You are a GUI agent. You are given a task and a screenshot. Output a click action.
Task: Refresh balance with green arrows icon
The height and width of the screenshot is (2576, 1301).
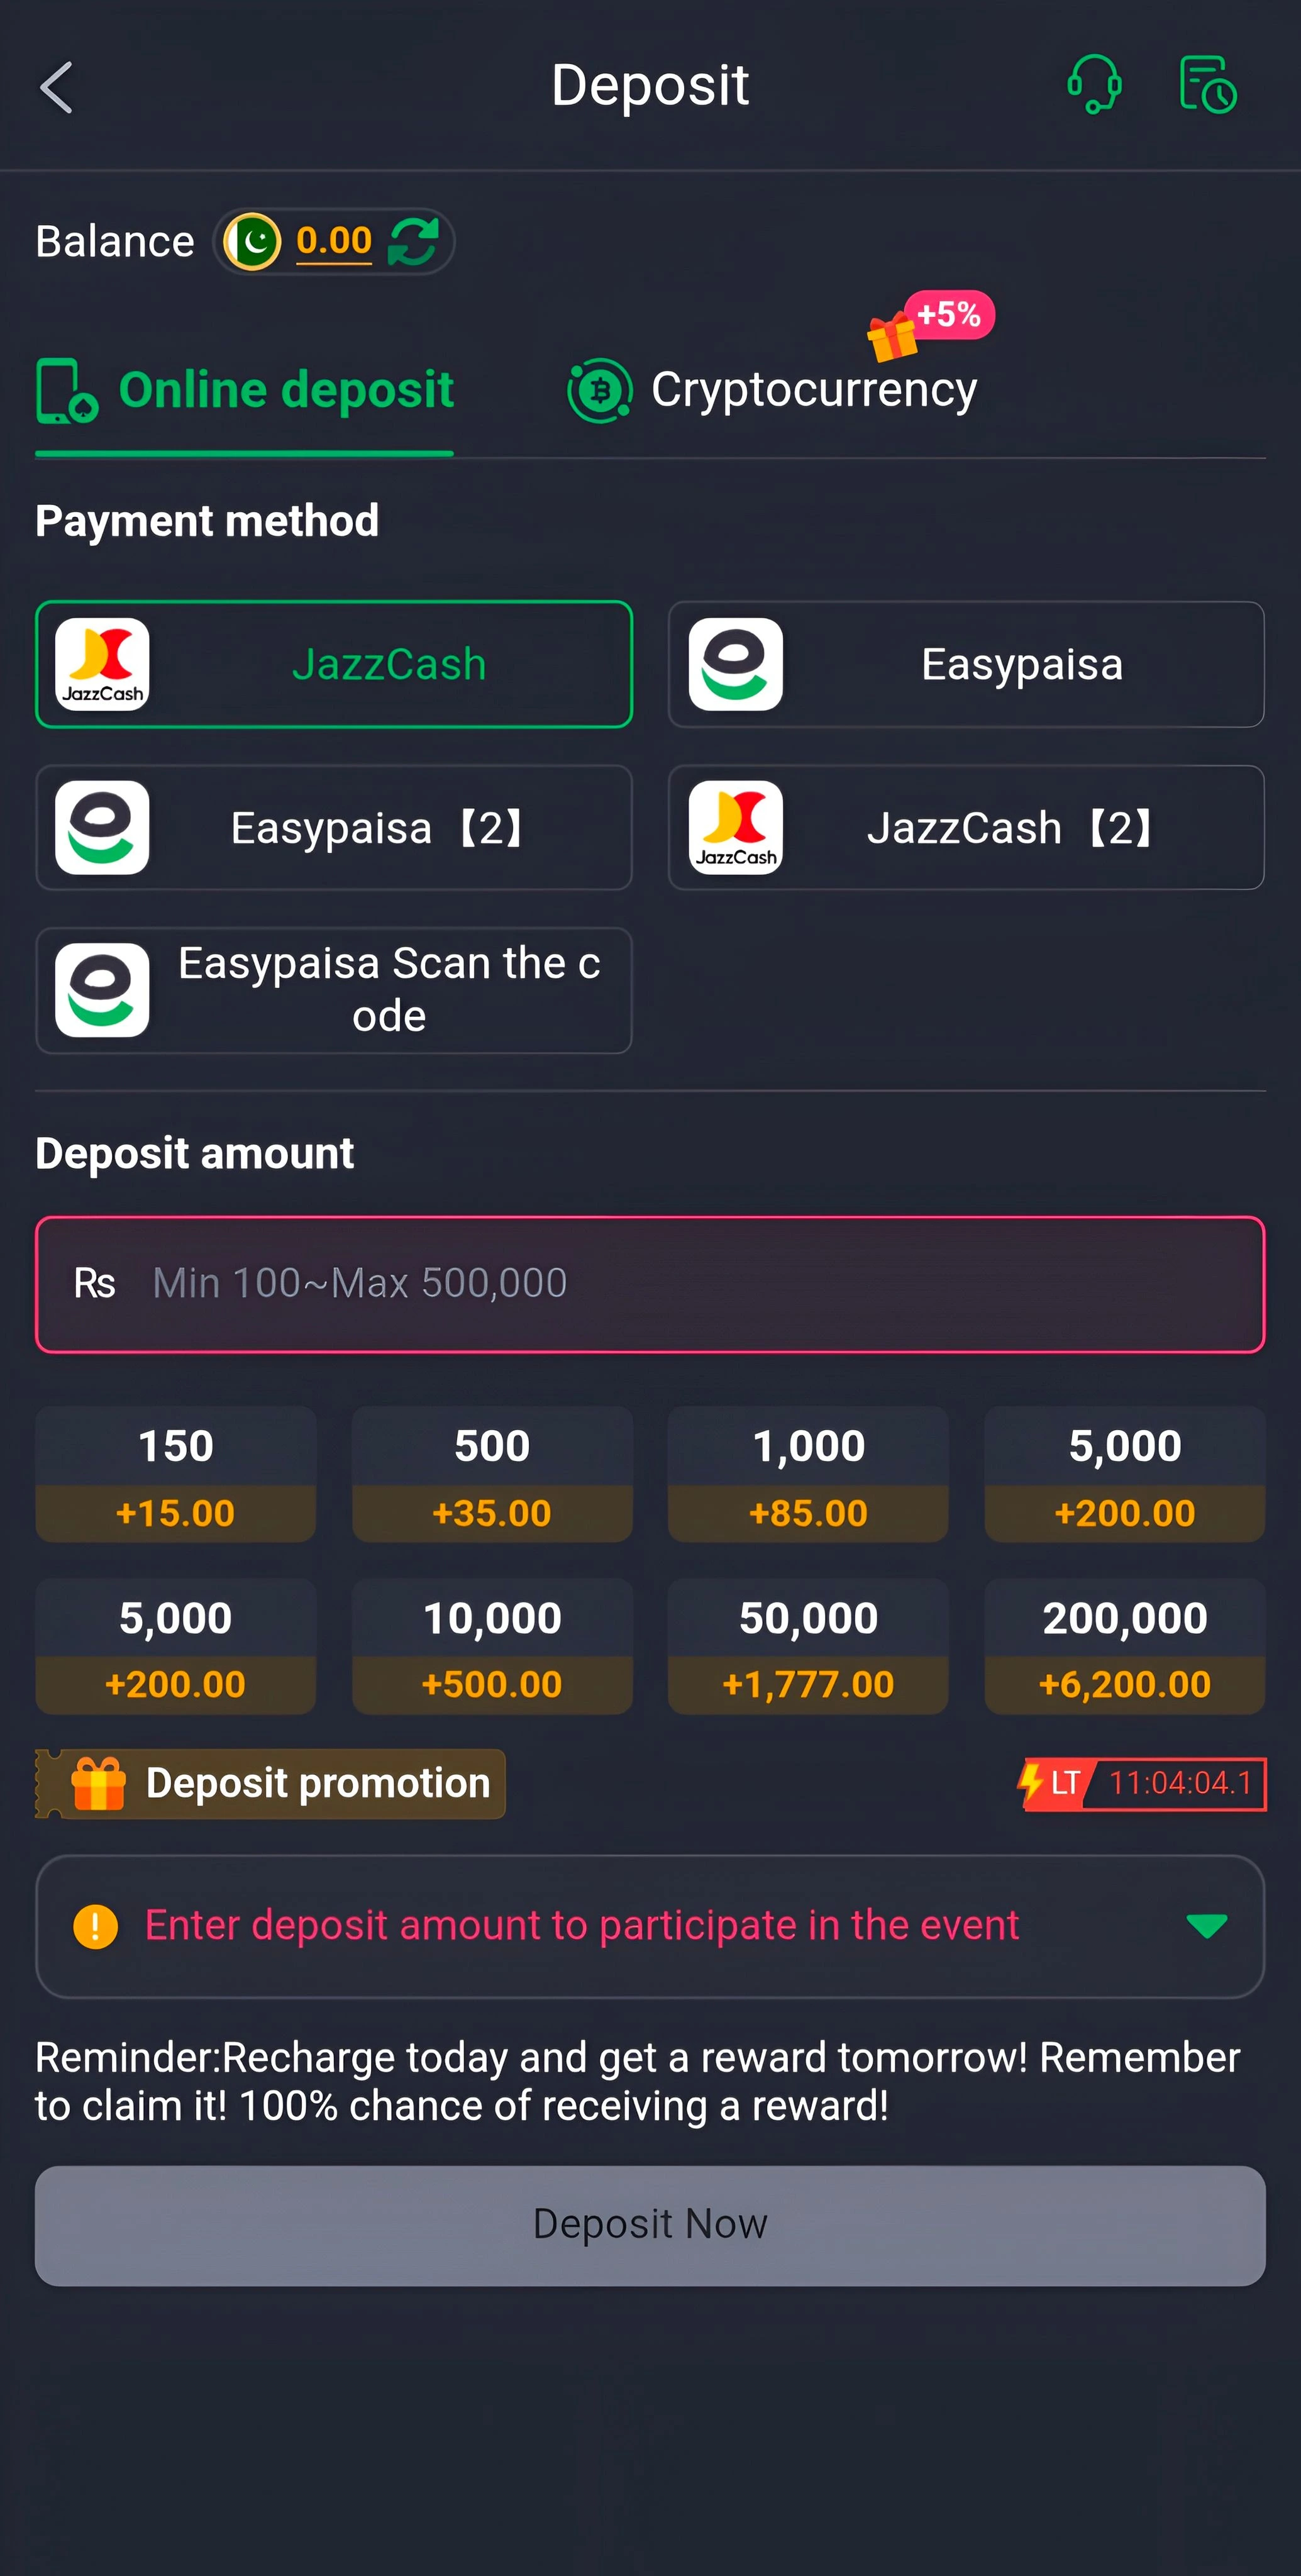click(x=413, y=242)
